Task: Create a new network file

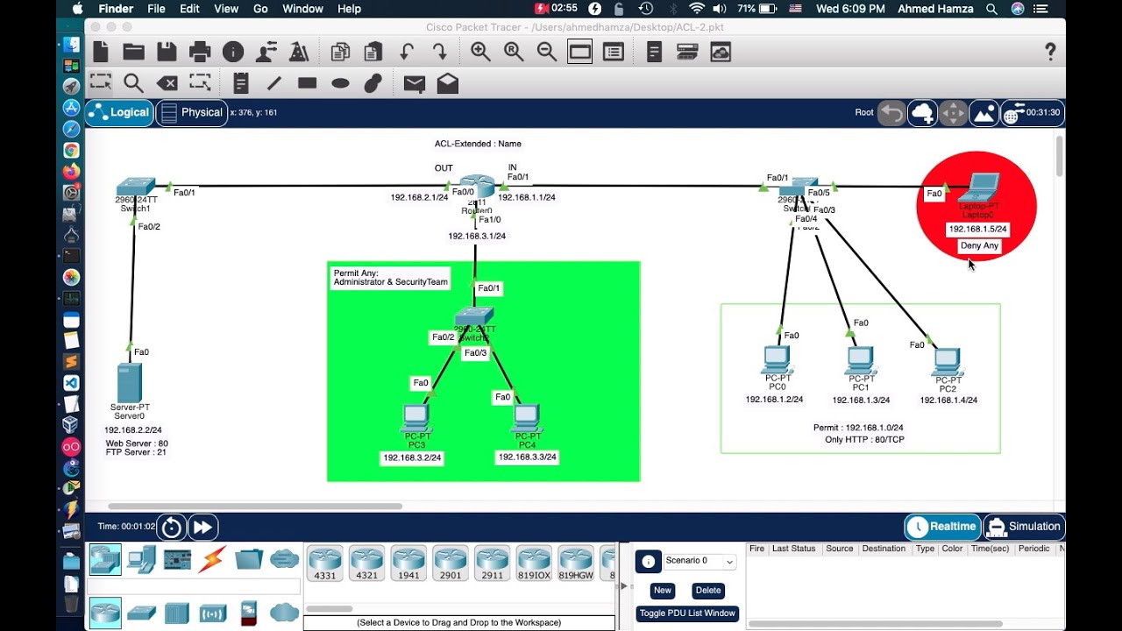Action: (101, 53)
